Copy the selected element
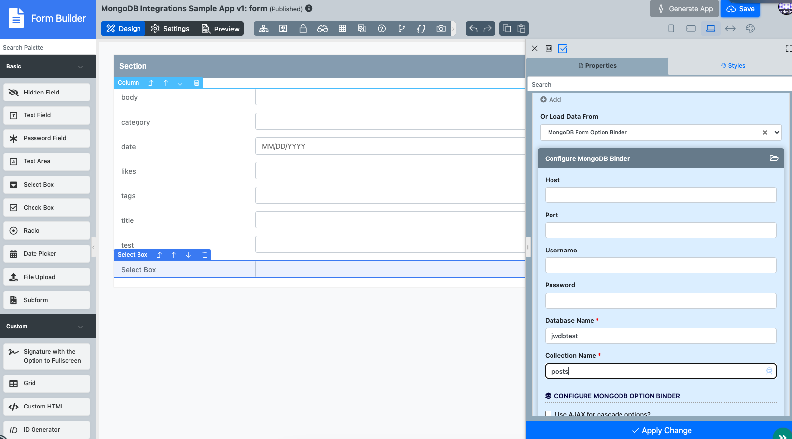The width and height of the screenshot is (792, 439). 507,29
